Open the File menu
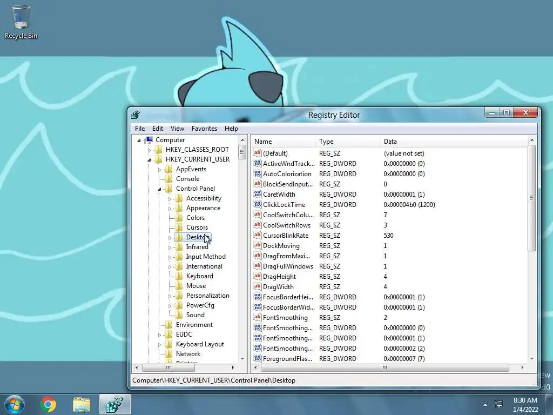Image resolution: width=553 pixels, height=415 pixels. (140, 129)
